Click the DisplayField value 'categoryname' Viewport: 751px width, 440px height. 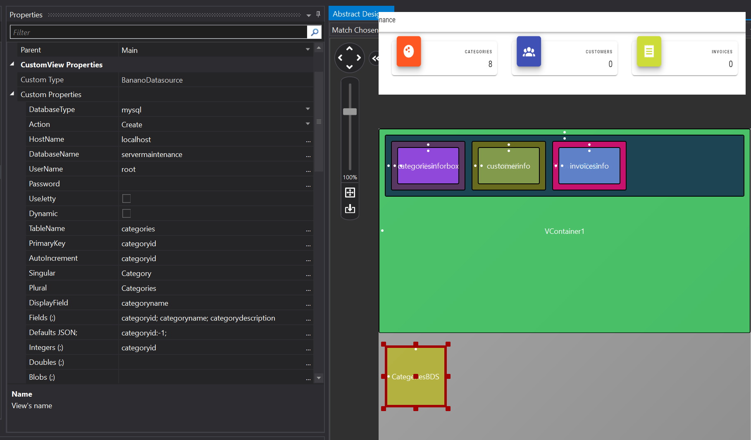coord(145,303)
